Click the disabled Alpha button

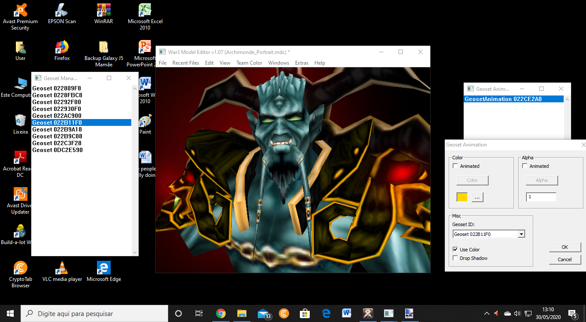[542, 180]
